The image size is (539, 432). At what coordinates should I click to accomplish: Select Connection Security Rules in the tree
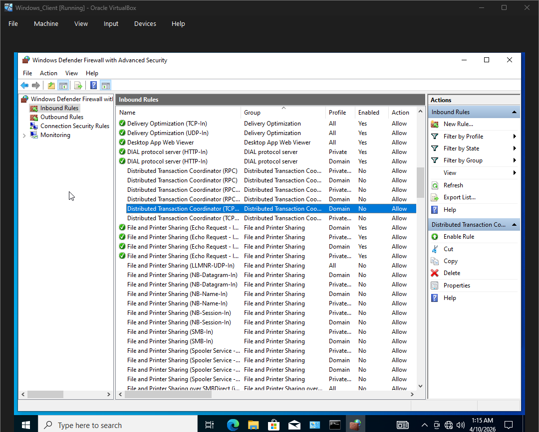click(75, 126)
